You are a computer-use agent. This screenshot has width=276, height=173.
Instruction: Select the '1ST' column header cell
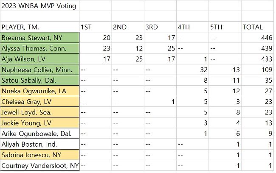tap(96, 27)
